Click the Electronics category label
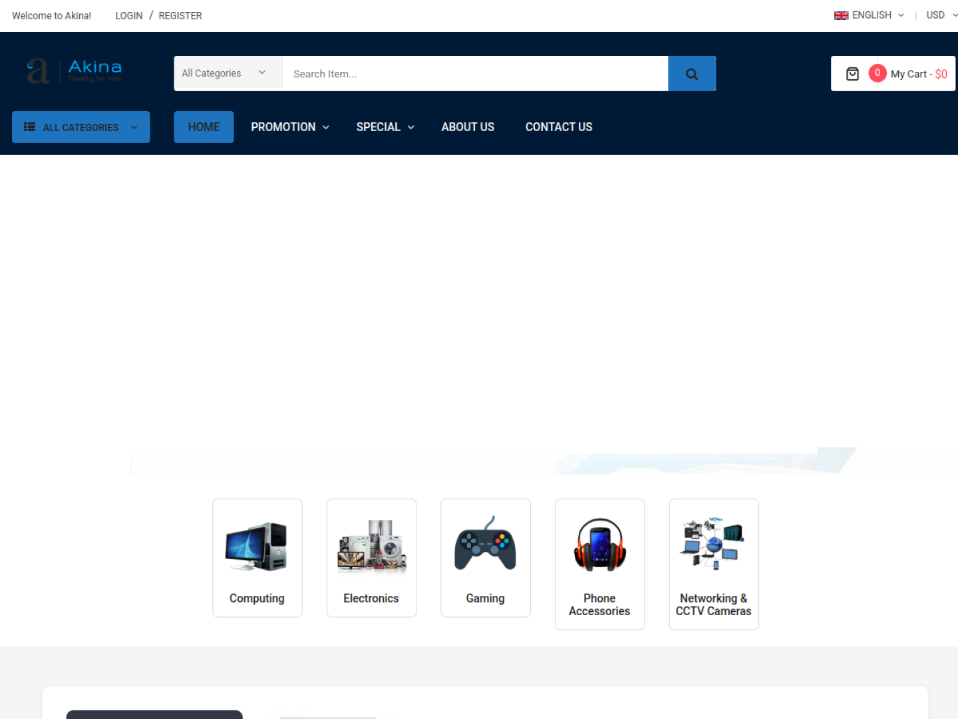Screen dimensions: 958x719 coord(371,599)
